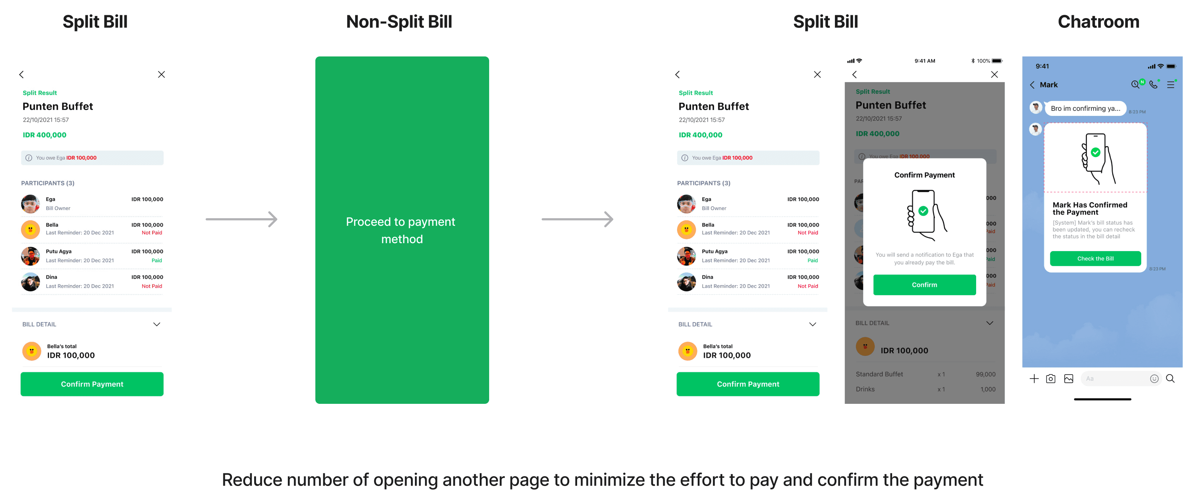
Task: Collapse BILL DETAIL chevron in dimmed dialog screen
Action: point(990,323)
